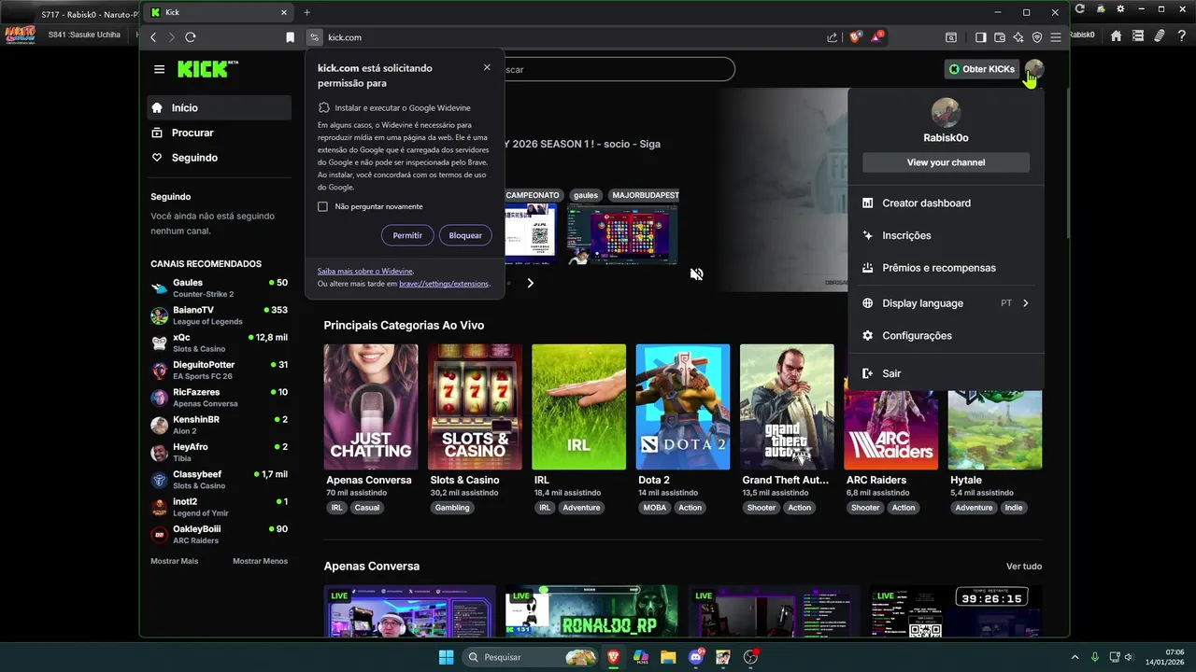Open the site settings icon beside kick.com

pos(314,37)
